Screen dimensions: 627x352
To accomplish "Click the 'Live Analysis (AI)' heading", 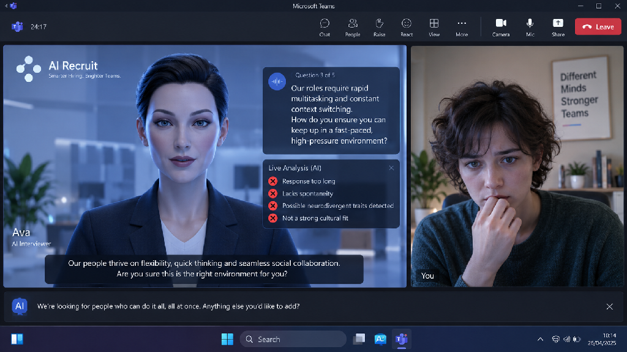I will [x=295, y=168].
